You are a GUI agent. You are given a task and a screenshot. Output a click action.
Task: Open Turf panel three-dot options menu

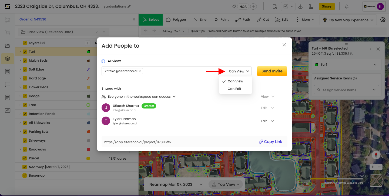(x=370, y=49)
